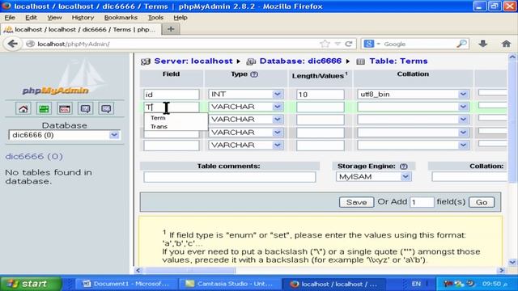Click the Table breadcrumb icon
The image size is (518, 291).
(x=360, y=61)
